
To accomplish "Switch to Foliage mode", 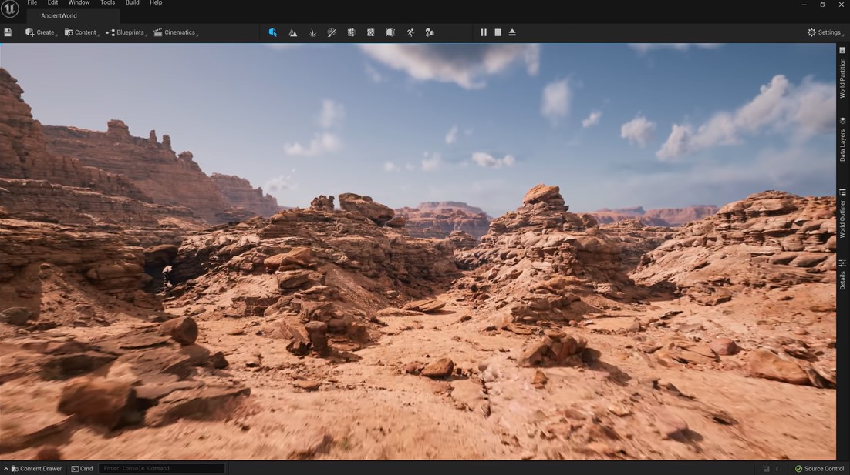I will pos(312,32).
